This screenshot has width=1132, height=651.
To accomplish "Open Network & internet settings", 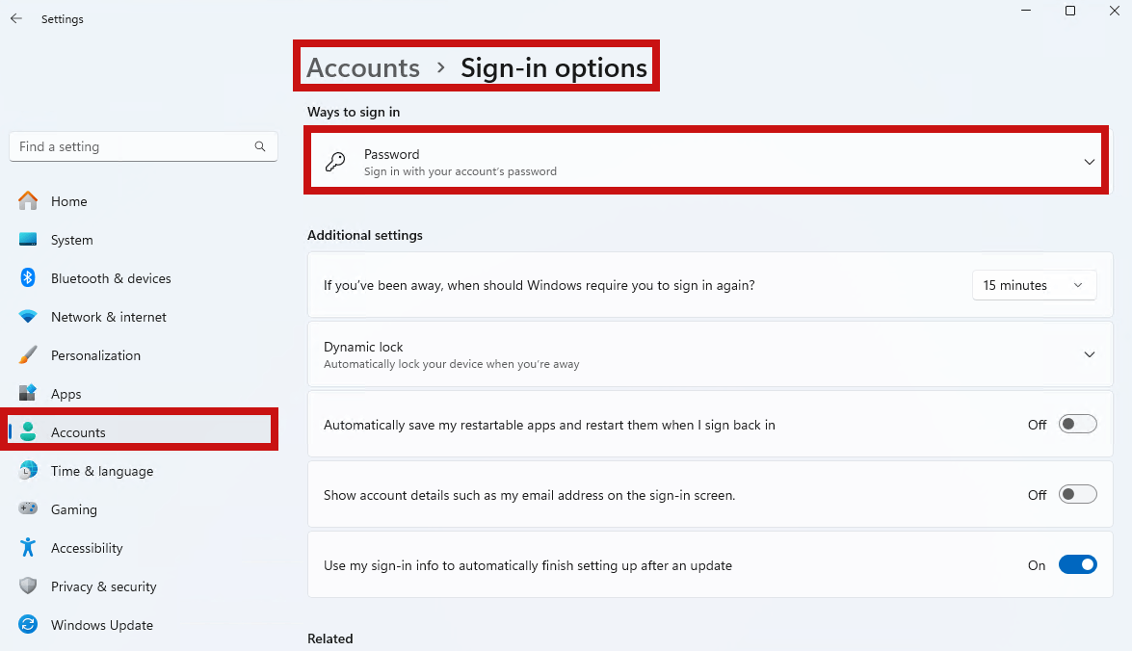I will click(x=109, y=317).
